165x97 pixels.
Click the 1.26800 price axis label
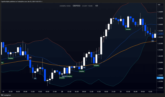(160, 12)
